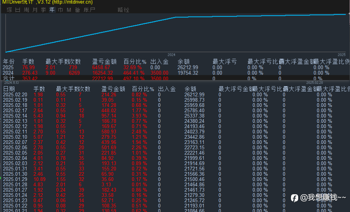Screen dimensions: 350x212
Task: Click the 16254.32 profit value for 2024
Action: point(103,73)
